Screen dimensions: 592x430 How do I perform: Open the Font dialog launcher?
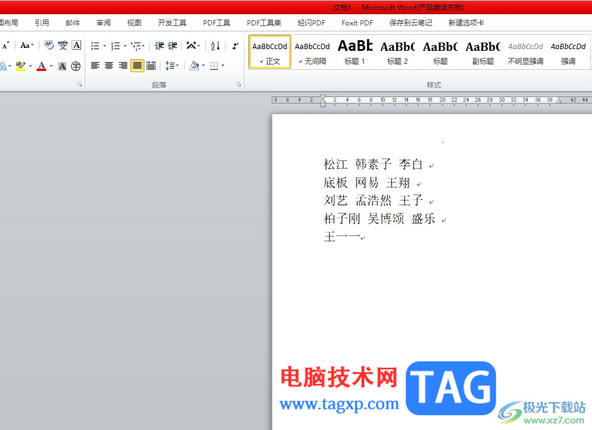[80, 85]
